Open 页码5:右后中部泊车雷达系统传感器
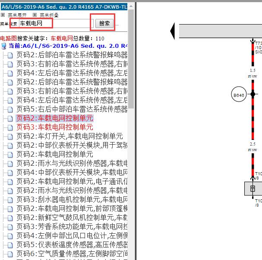262x260 pixels. [72, 109]
